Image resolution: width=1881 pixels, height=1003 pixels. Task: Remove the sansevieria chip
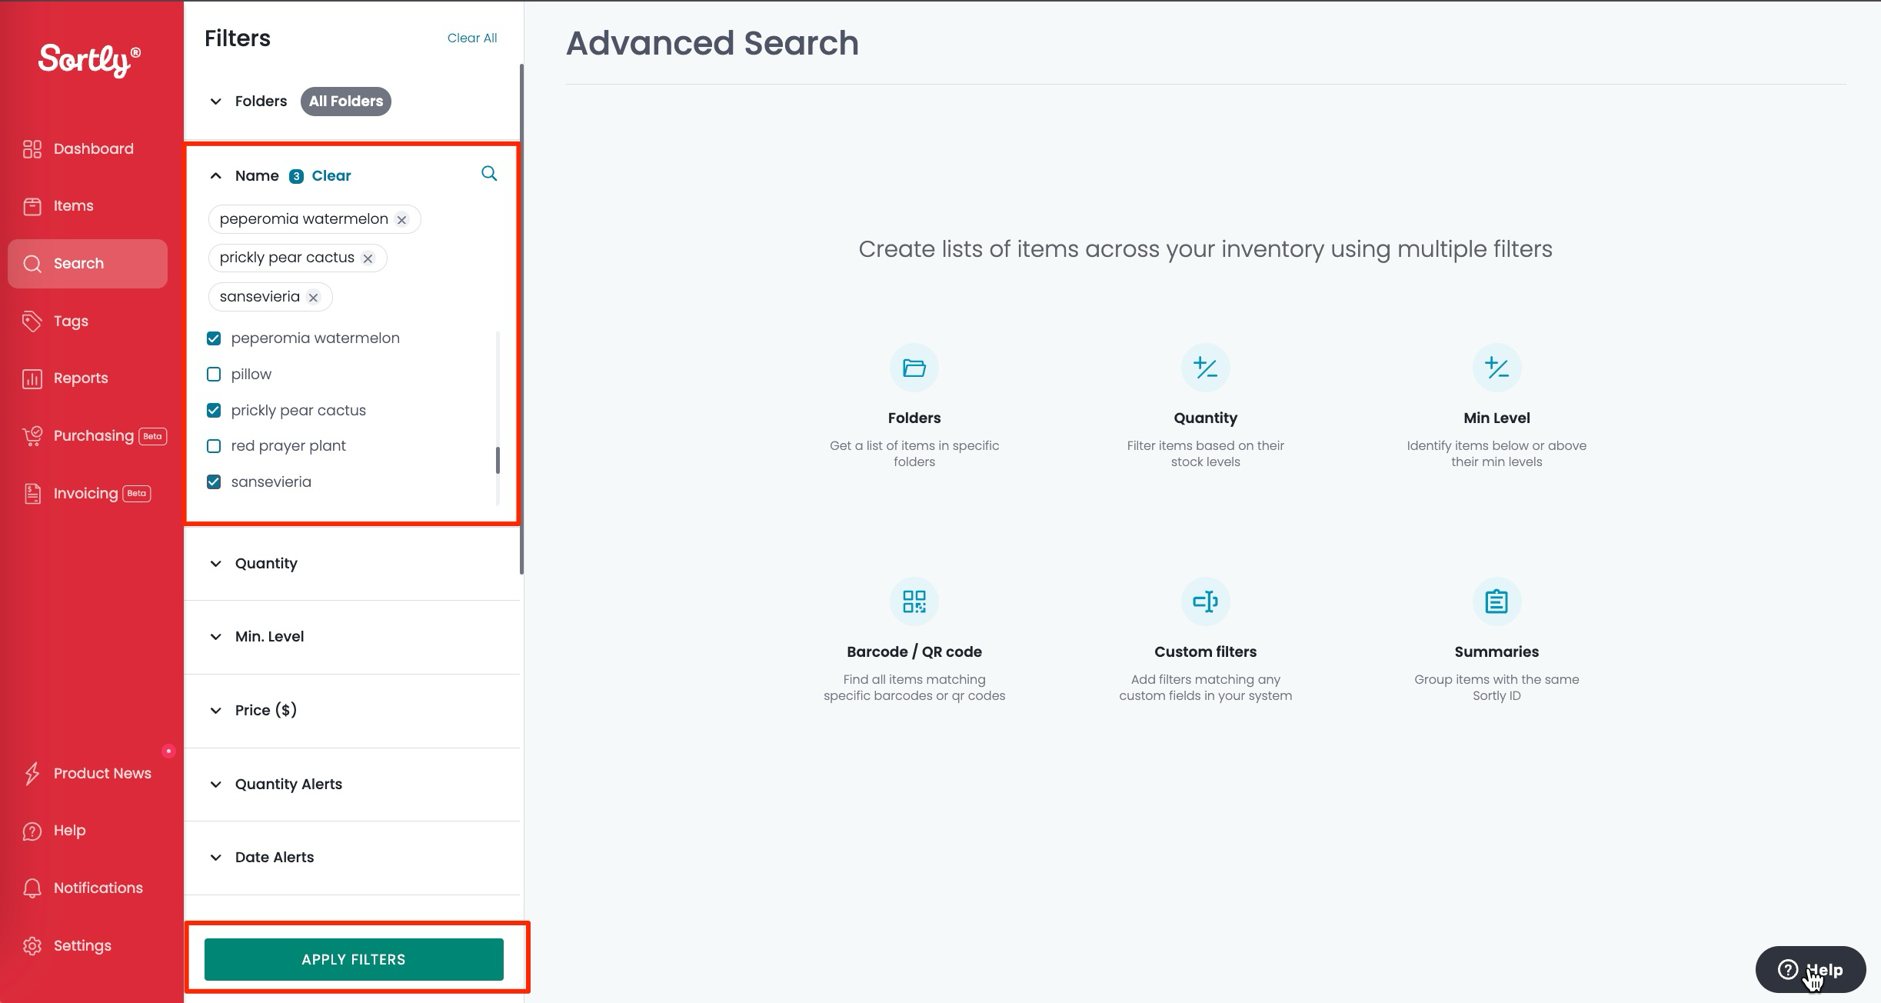click(x=313, y=298)
